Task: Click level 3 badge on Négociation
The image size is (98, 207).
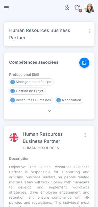Action: [59, 100]
